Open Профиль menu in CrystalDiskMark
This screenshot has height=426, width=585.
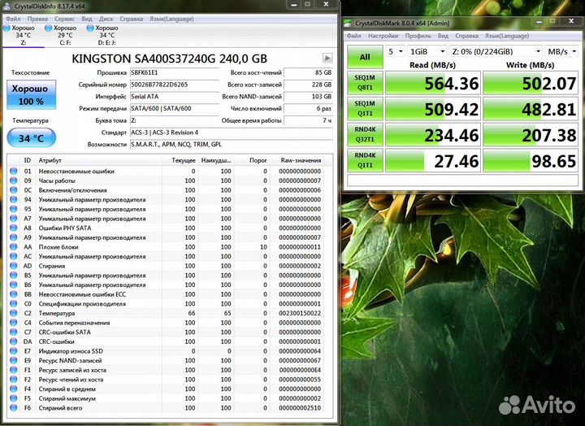click(x=418, y=36)
